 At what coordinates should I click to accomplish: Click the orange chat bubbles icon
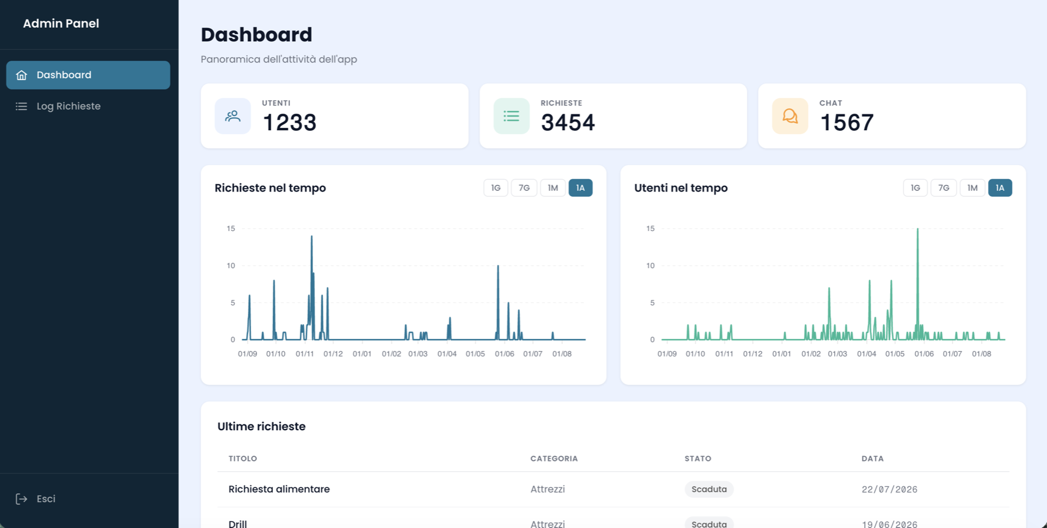pos(790,116)
